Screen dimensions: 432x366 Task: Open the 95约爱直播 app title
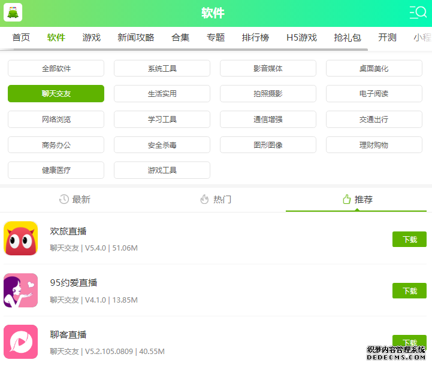[74, 283]
